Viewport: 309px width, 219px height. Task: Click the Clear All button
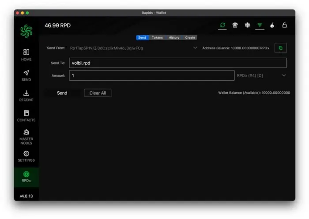tap(98, 93)
